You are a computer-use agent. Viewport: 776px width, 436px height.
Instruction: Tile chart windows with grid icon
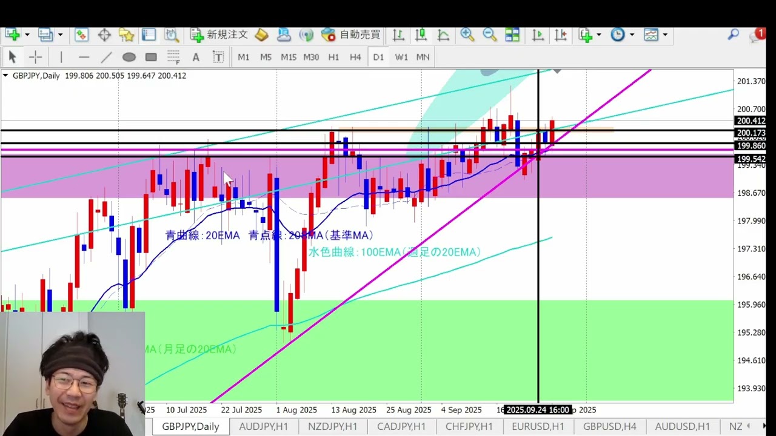click(x=512, y=35)
